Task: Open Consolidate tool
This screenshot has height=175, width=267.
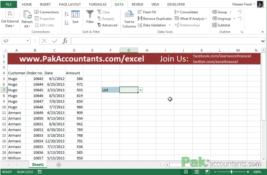Action: (x=186, y=12)
